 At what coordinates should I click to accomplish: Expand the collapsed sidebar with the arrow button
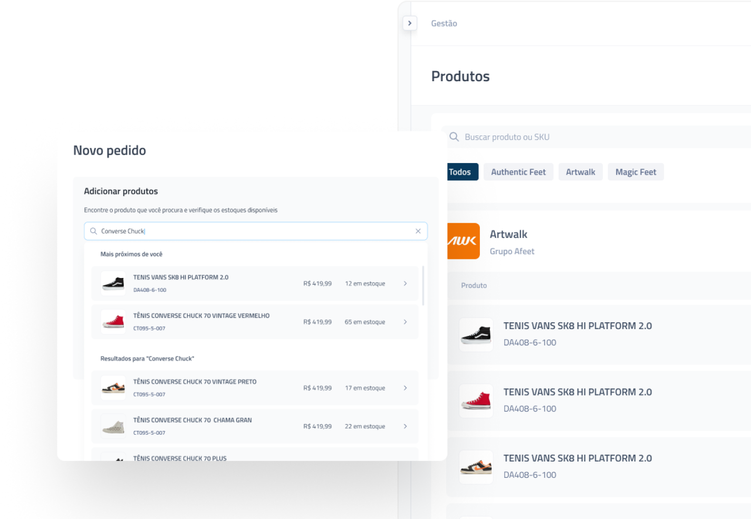[x=410, y=23]
